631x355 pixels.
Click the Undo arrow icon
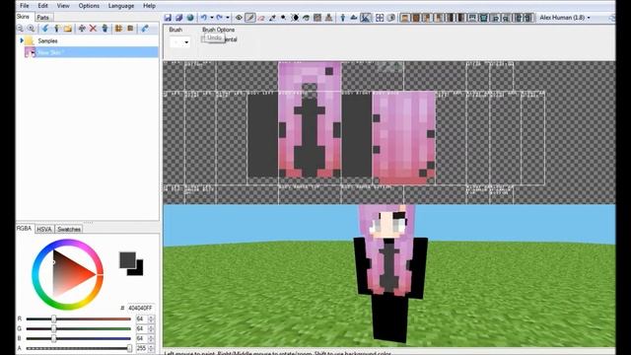(x=204, y=18)
